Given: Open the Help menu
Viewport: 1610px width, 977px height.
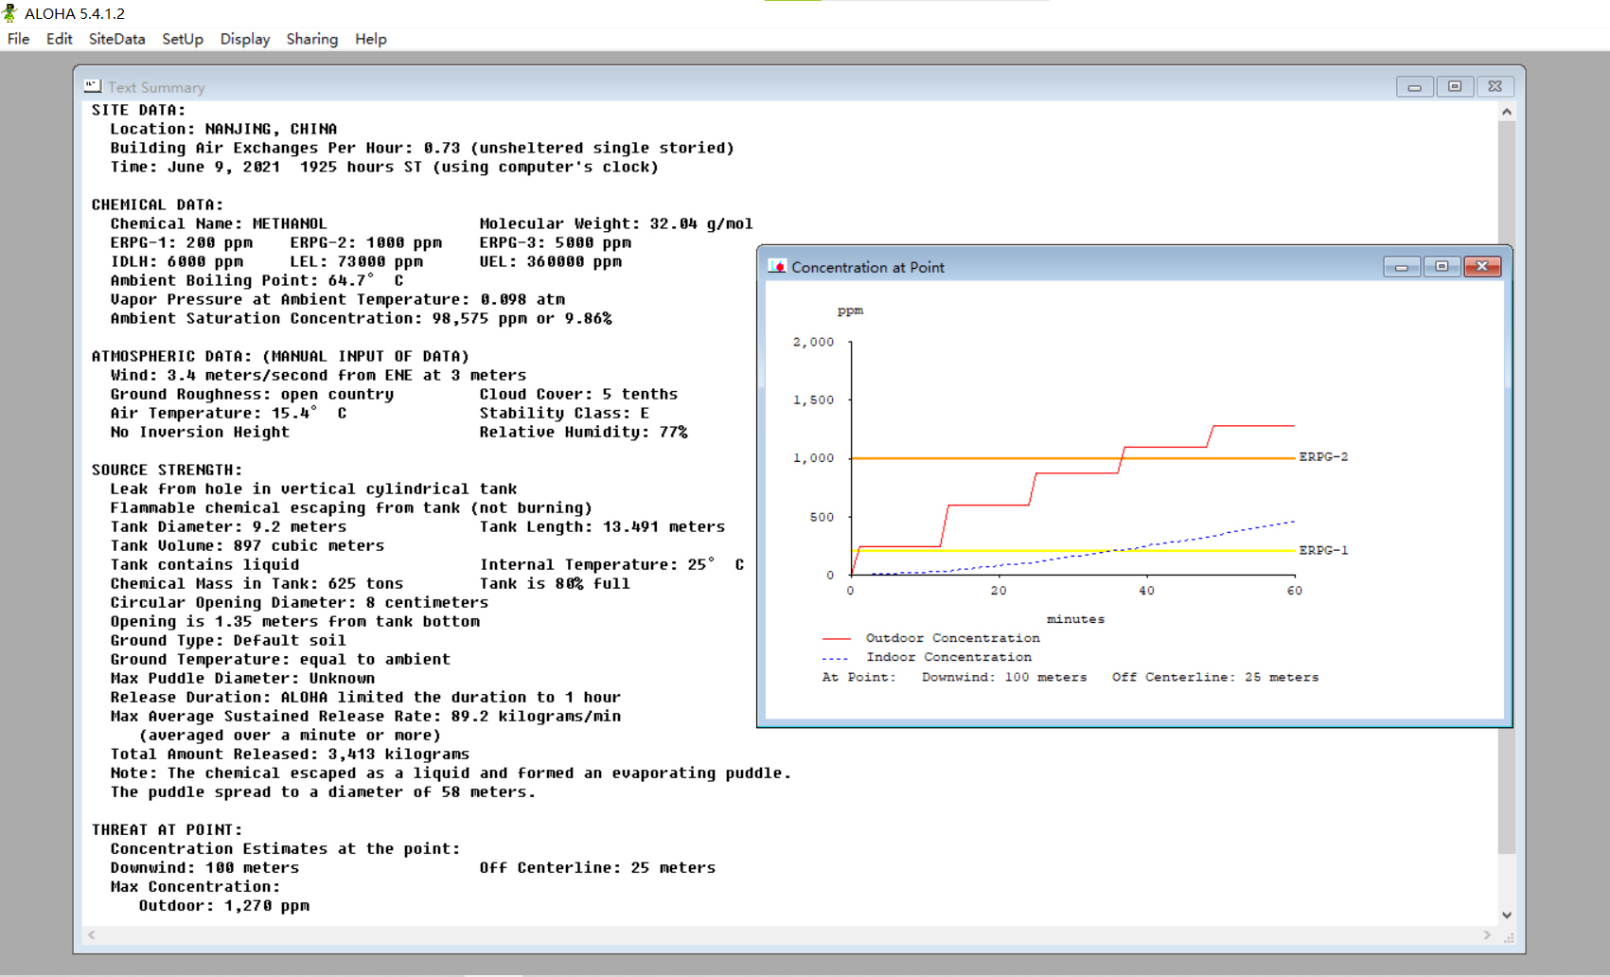Looking at the screenshot, I should pos(371,39).
